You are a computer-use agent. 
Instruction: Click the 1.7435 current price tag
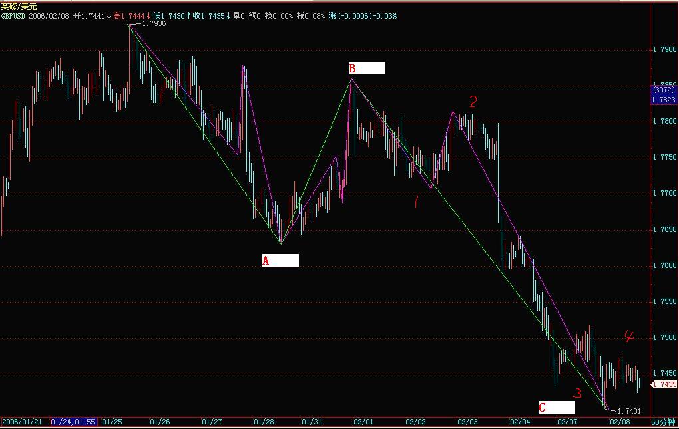(x=664, y=384)
